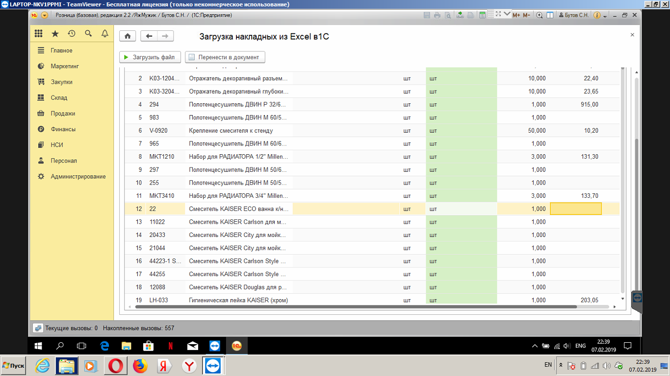Navigate back with the left arrow
Viewport: 670px width, 376px height.
[149, 36]
